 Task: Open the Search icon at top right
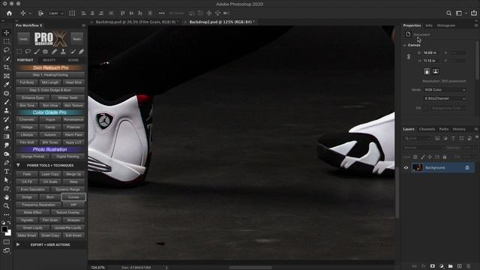click(x=448, y=13)
